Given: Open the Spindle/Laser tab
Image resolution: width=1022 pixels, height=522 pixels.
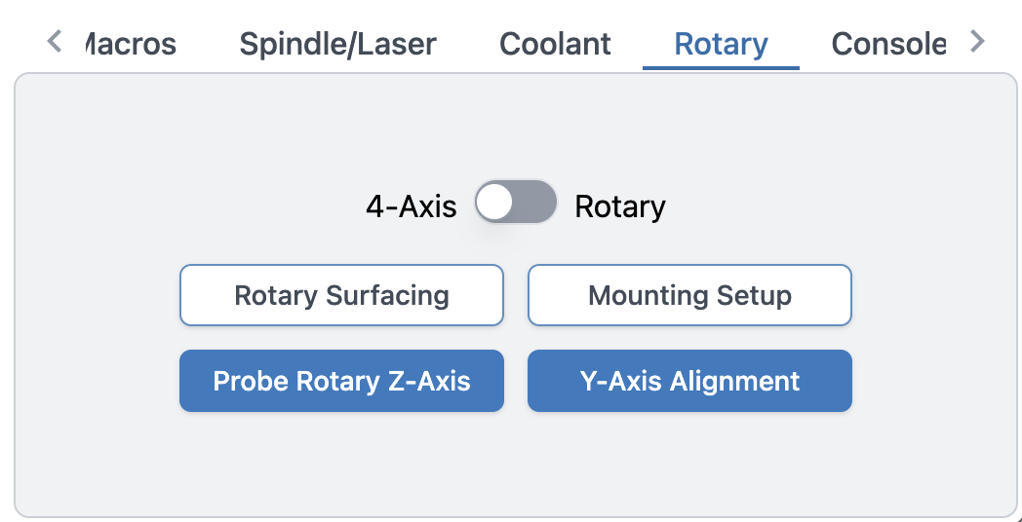Looking at the screenshot, I should point(337,44).
